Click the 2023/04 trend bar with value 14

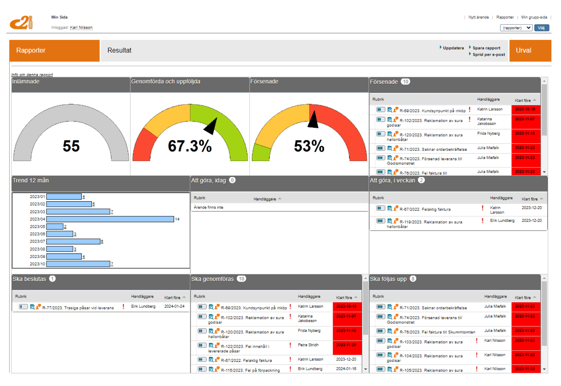pyautogui.click(x=110, y=219)
